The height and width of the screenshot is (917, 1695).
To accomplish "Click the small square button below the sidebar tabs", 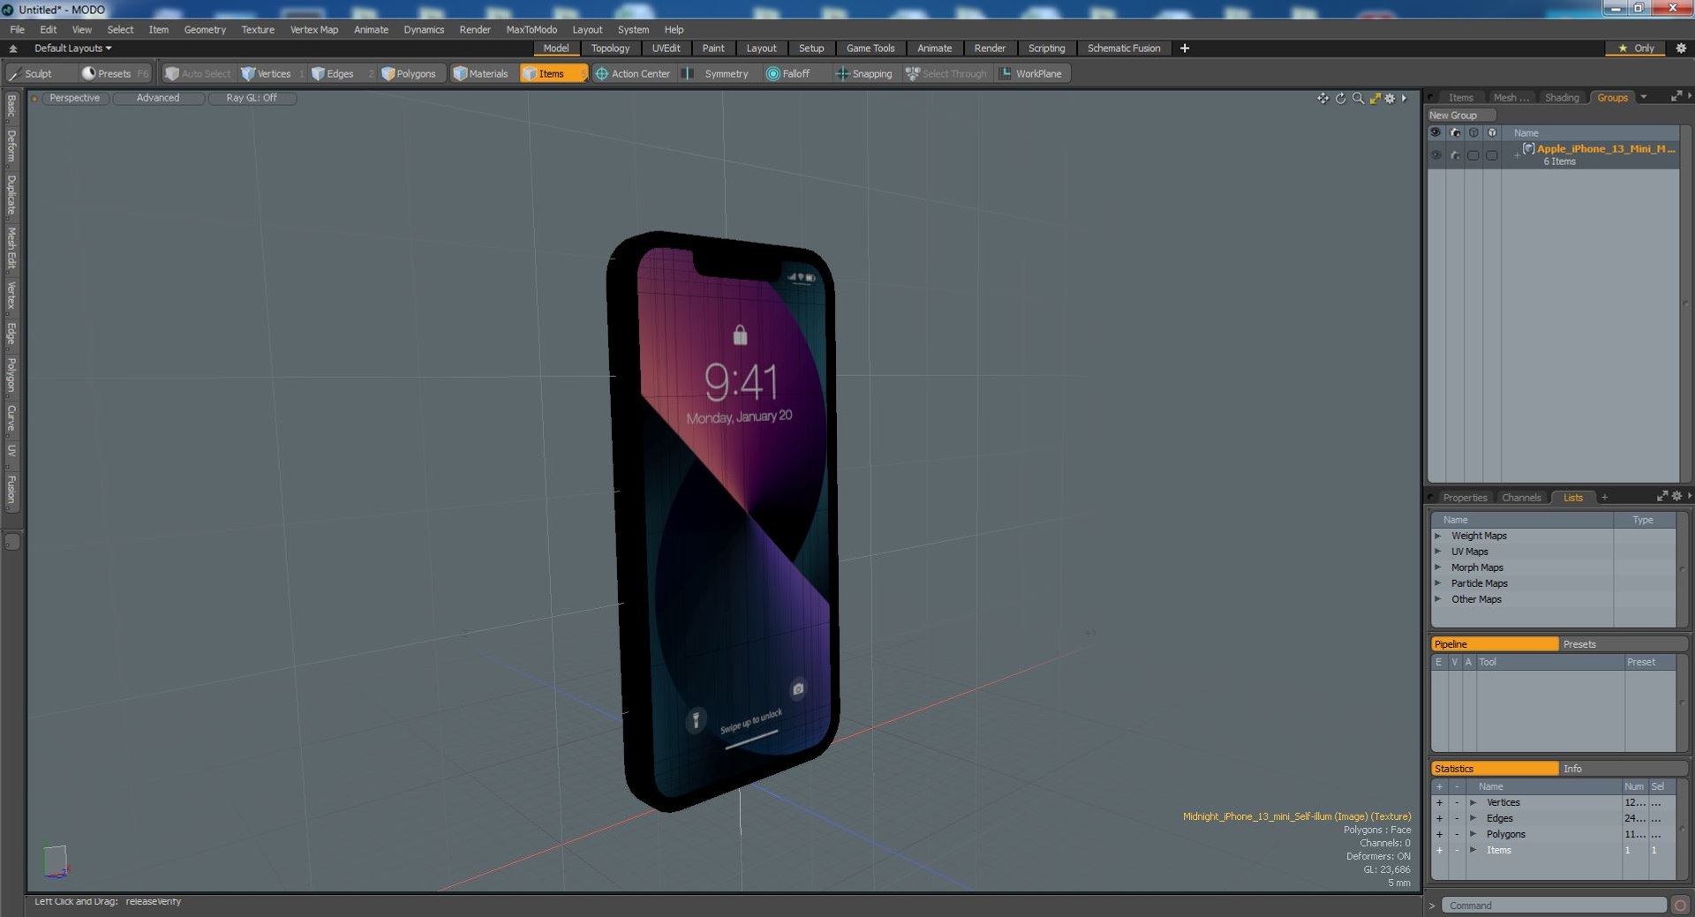I will point(11,542).
